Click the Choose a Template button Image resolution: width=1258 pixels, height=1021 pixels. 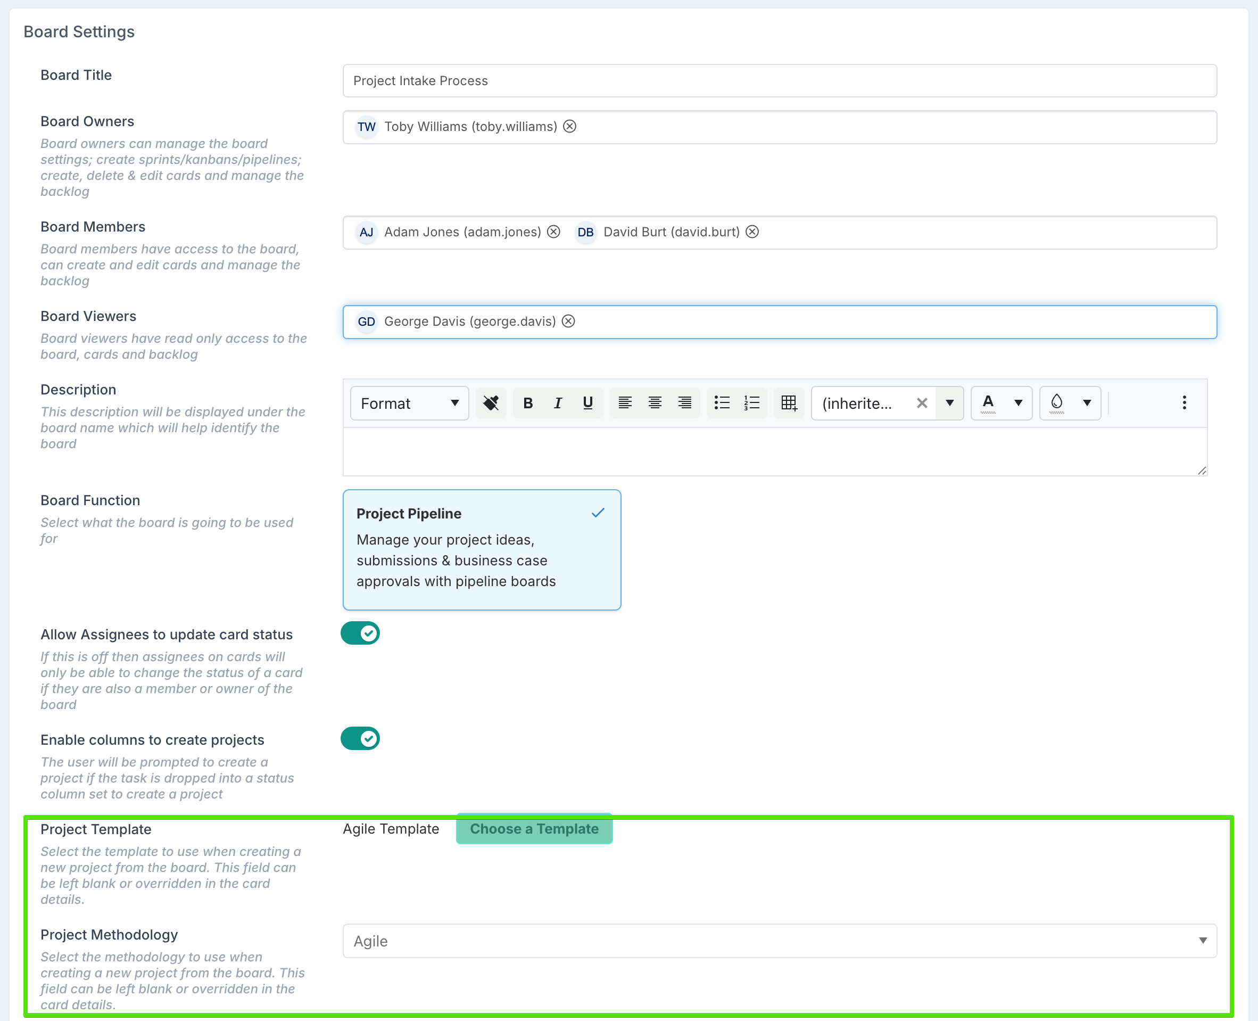click(534, 829)
